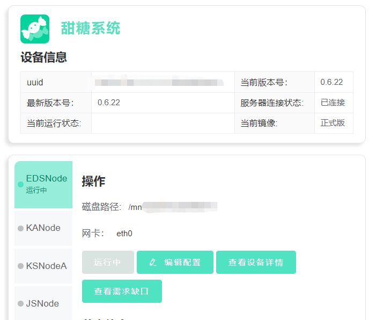Switch to the KANode tab
The width and height of the screenshot is (391, 320).
43,228
